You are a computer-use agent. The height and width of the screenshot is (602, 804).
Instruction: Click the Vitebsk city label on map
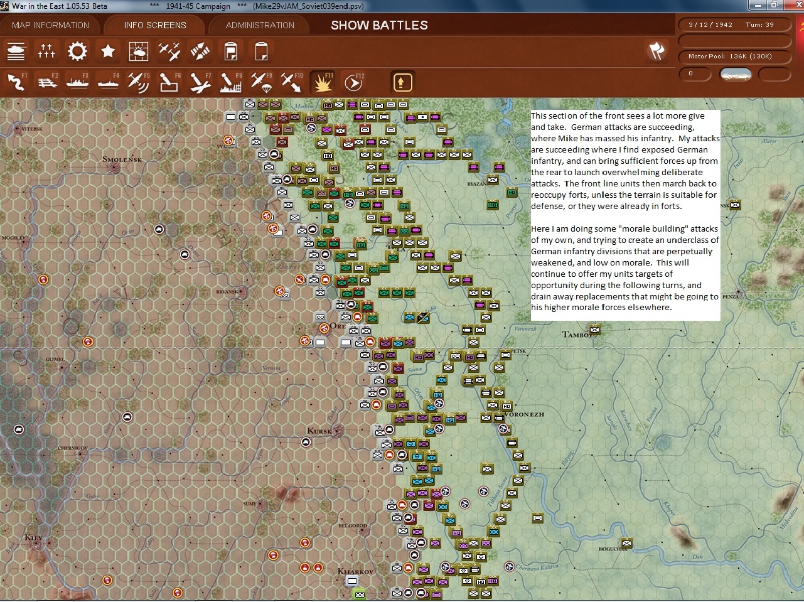coord(32,129)
